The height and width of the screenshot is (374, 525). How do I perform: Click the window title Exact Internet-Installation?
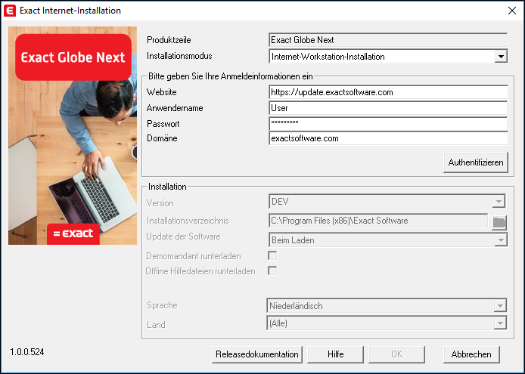(x=70, y=11)
